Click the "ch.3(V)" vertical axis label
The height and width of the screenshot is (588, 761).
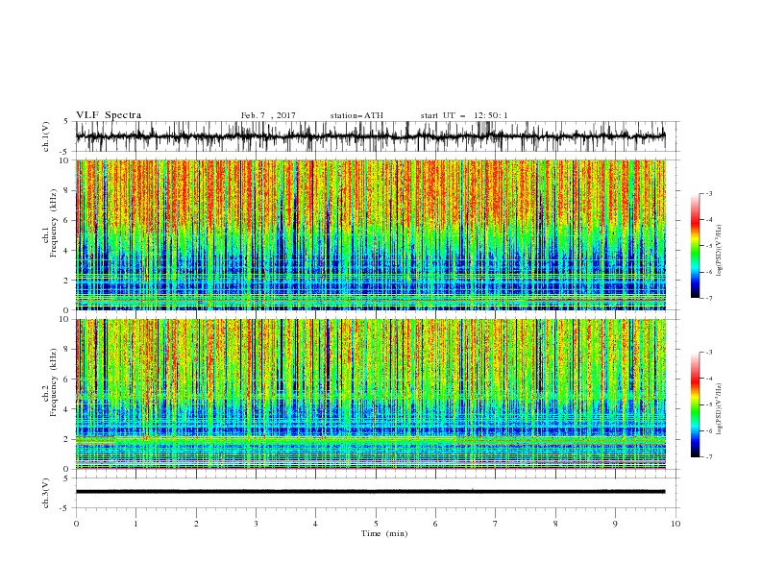point(46,493)
